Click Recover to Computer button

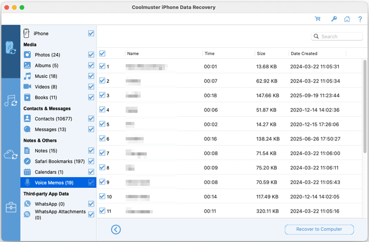coord(319,229)
